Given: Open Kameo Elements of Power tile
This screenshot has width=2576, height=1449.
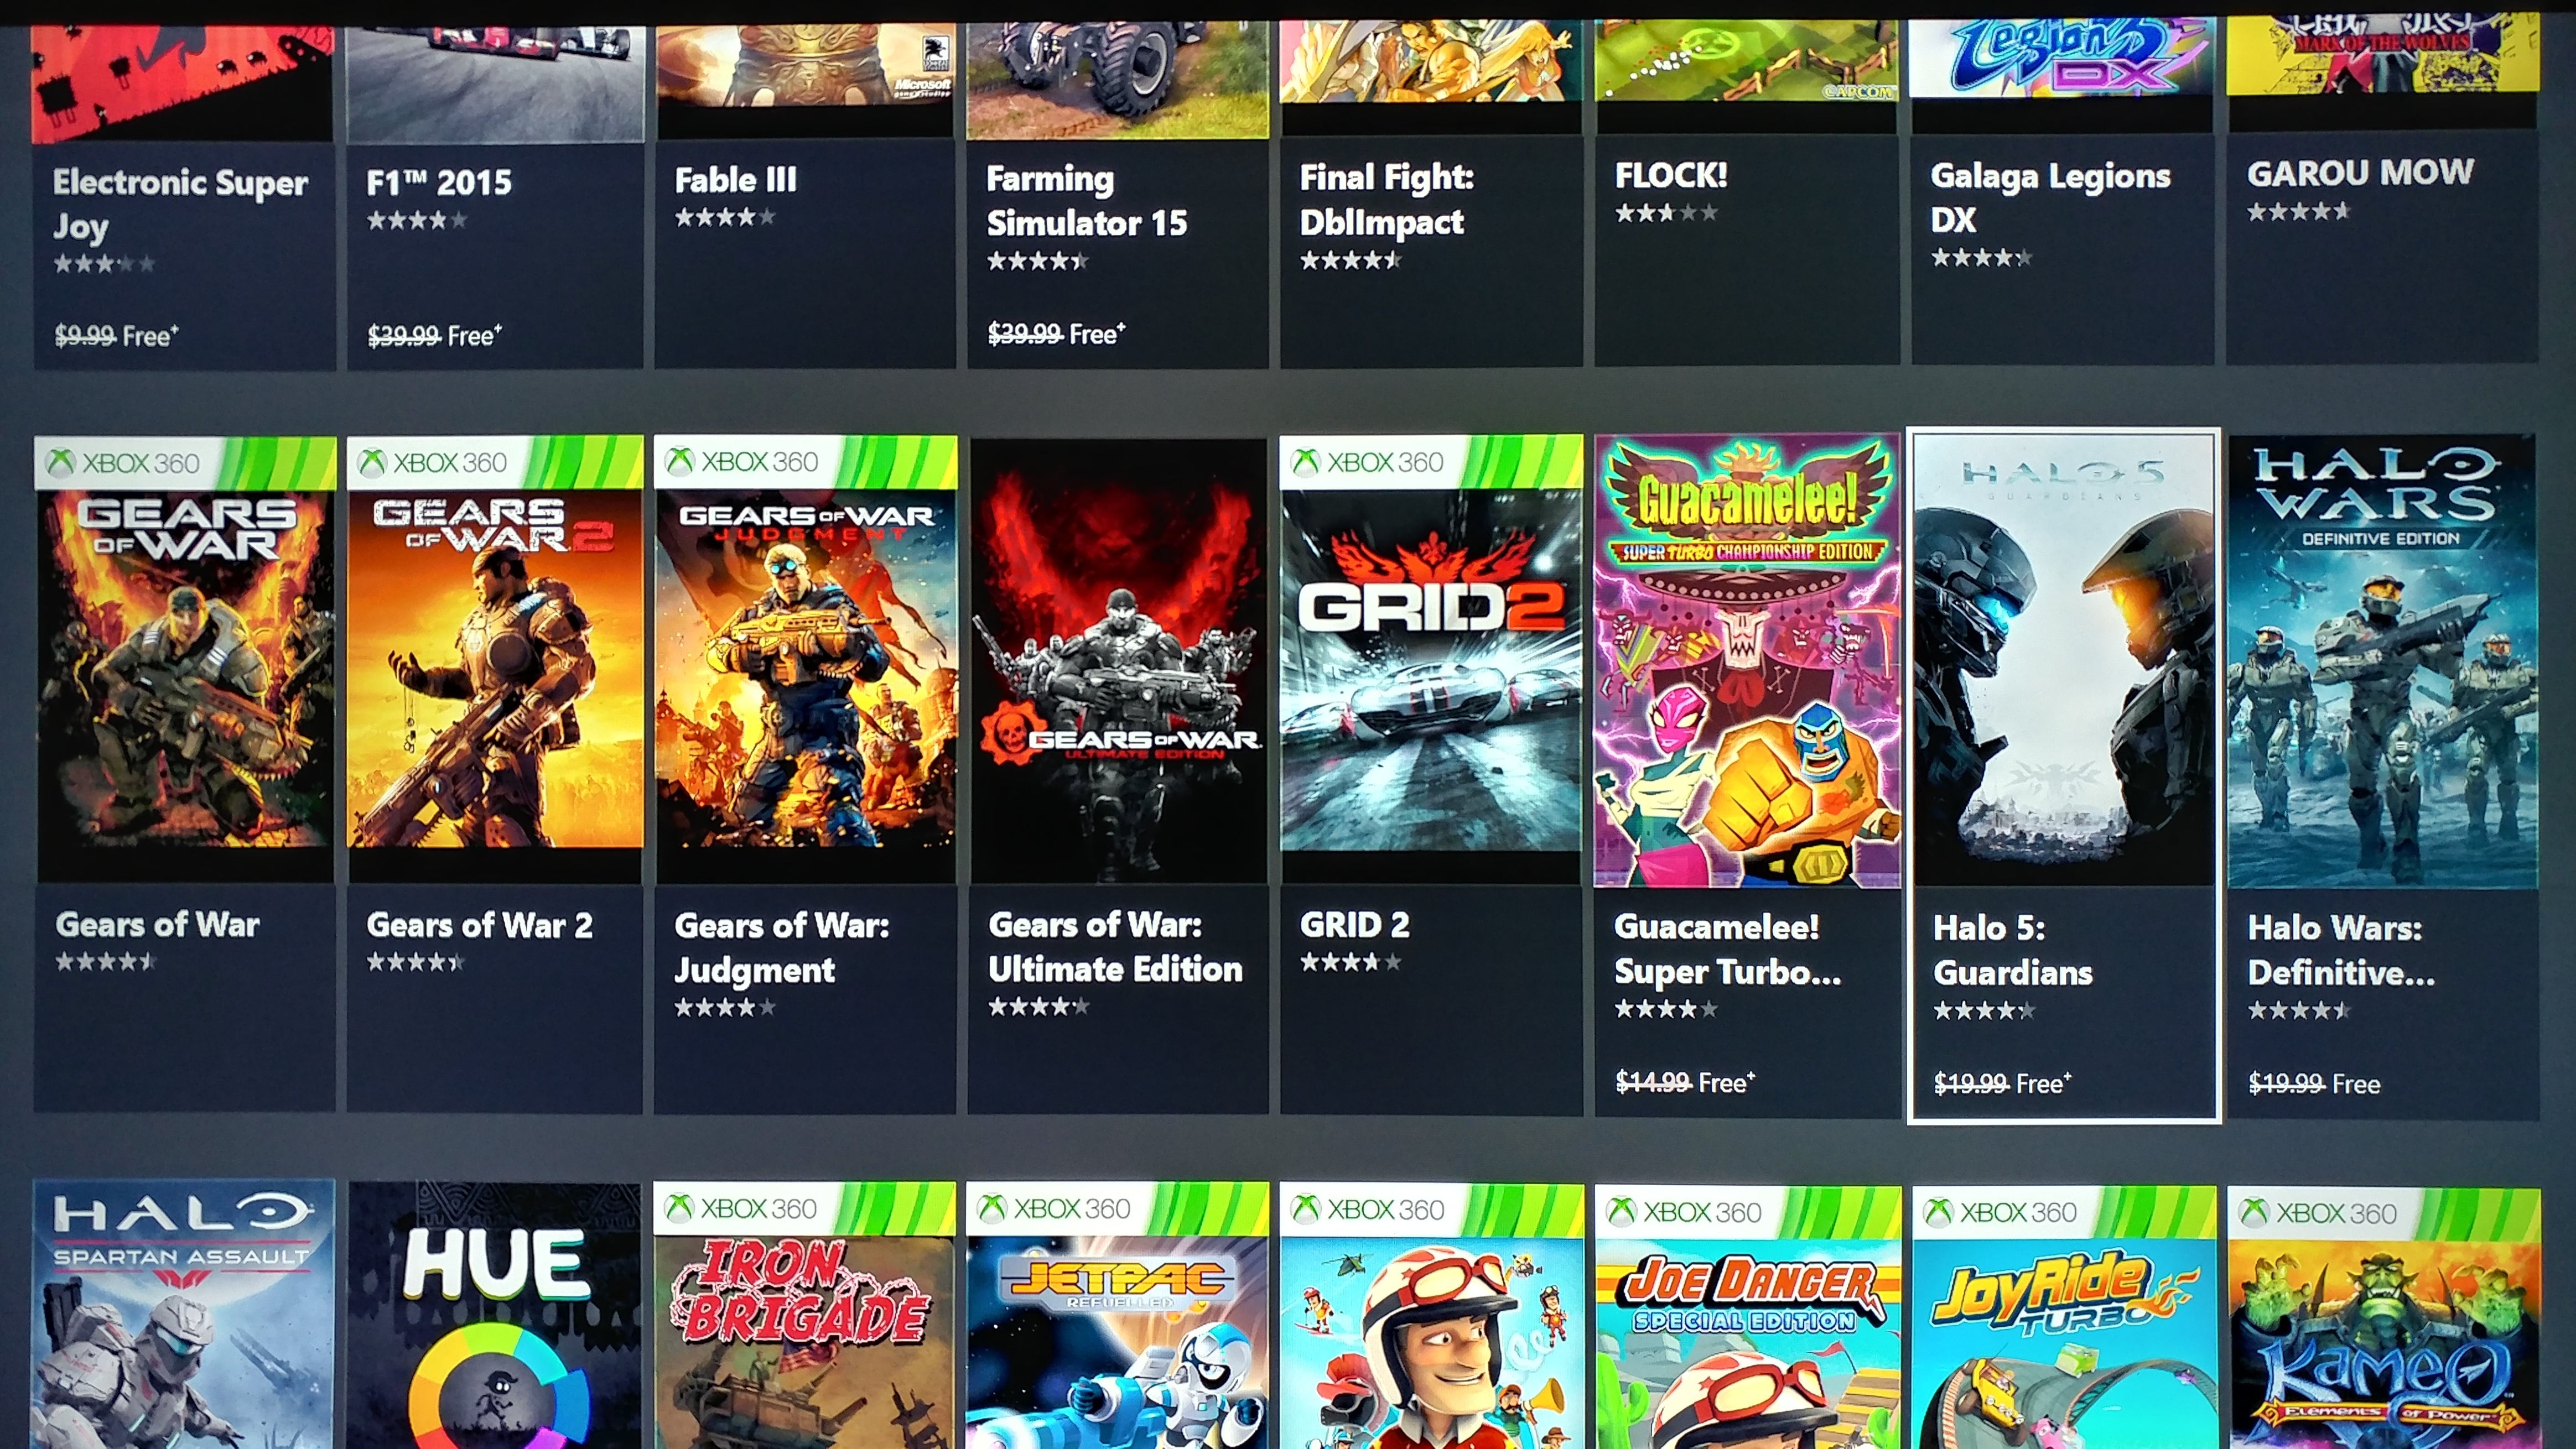Looking at the screenshot, I should [2384, 1318].
